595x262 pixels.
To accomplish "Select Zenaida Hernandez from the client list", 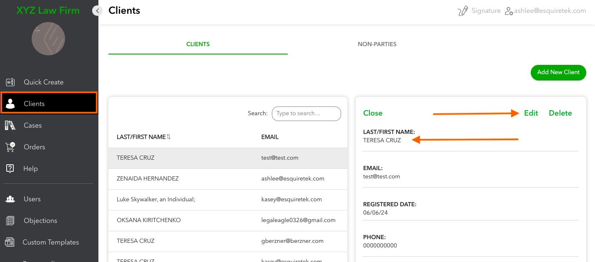I will [x=148, y=179].
